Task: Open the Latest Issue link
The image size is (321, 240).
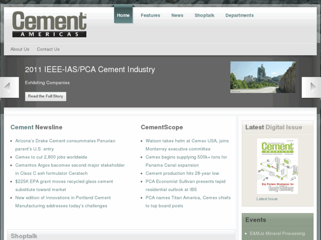Action: [267, 199]
